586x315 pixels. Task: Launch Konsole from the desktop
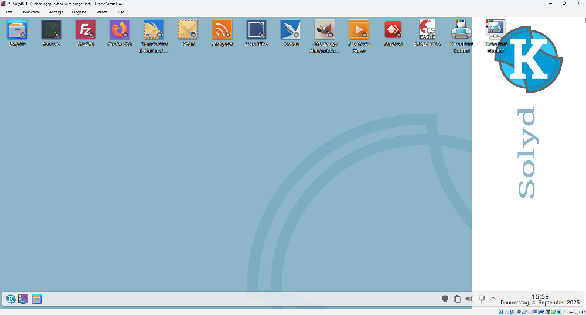51,30
